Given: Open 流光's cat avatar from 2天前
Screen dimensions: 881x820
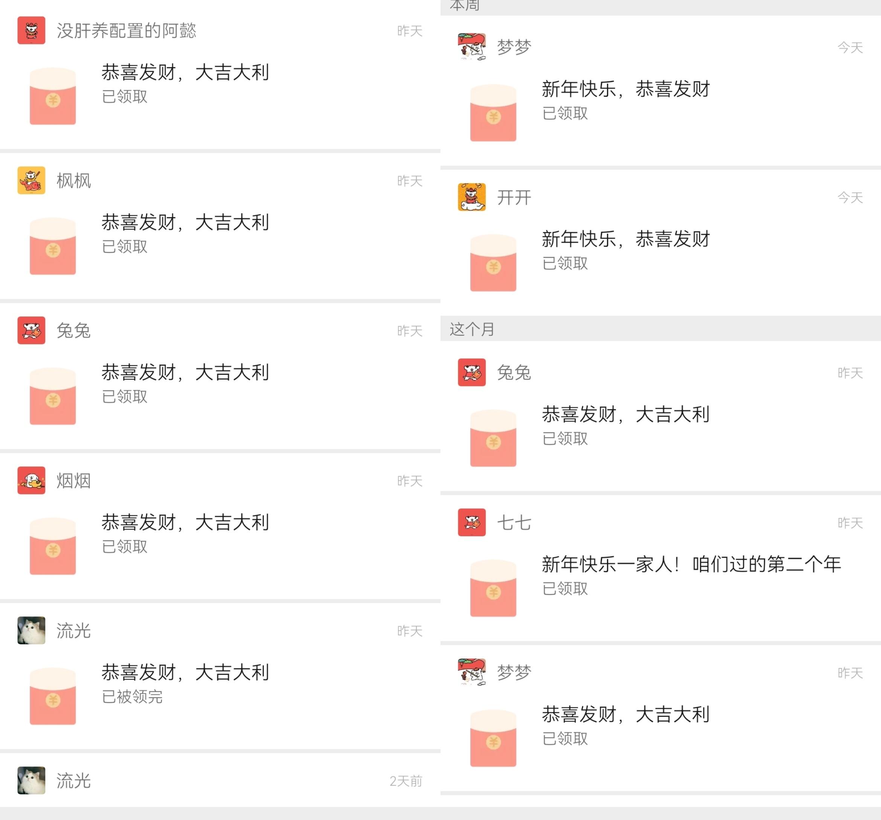Looking at the screenshot, I should tap(32, 780).
